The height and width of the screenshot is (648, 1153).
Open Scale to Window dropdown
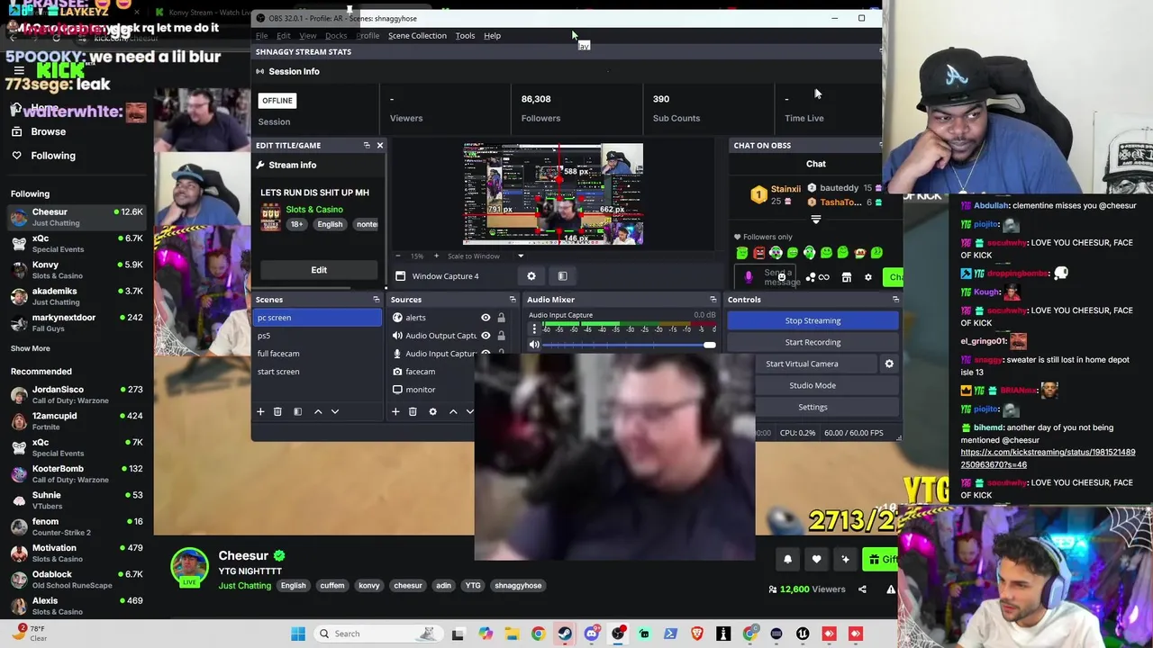pos(486,256)
